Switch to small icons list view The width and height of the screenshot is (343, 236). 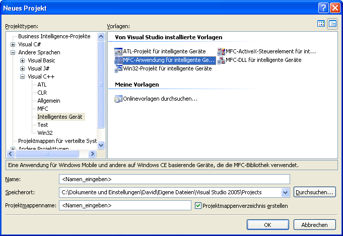click(x=332, y=24)
